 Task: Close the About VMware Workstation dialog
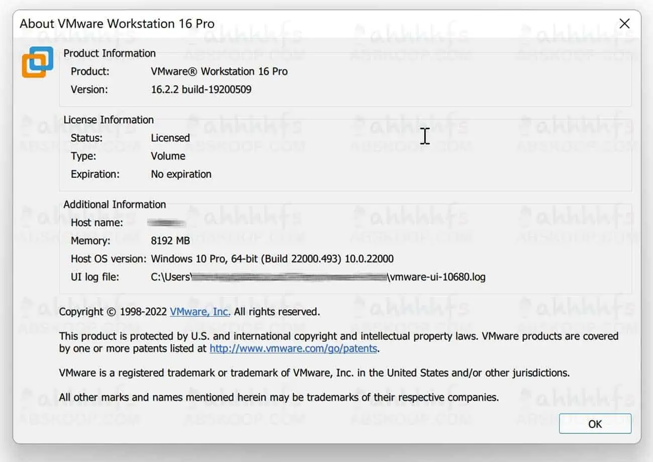point(624,23)
